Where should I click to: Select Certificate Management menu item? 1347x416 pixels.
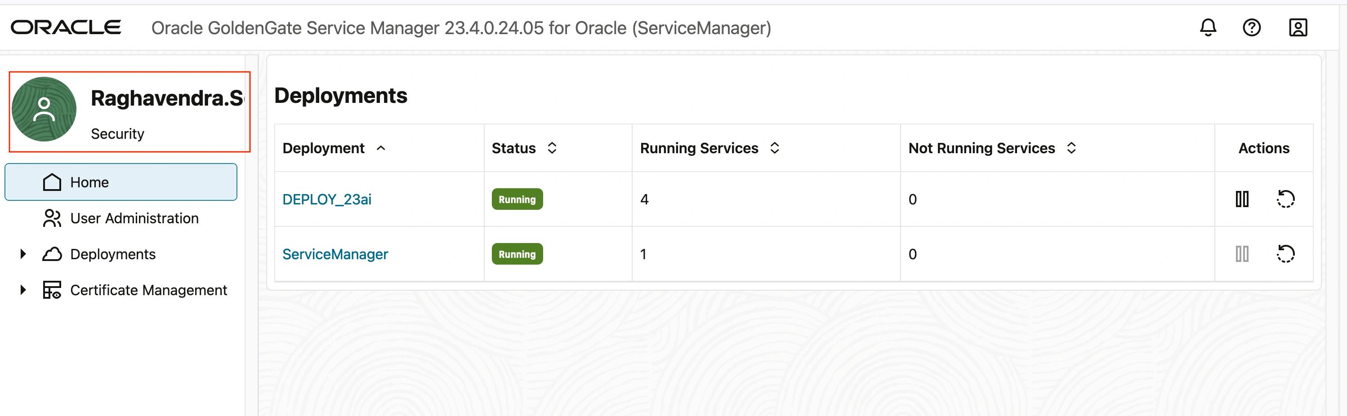(x=148, y=290)
